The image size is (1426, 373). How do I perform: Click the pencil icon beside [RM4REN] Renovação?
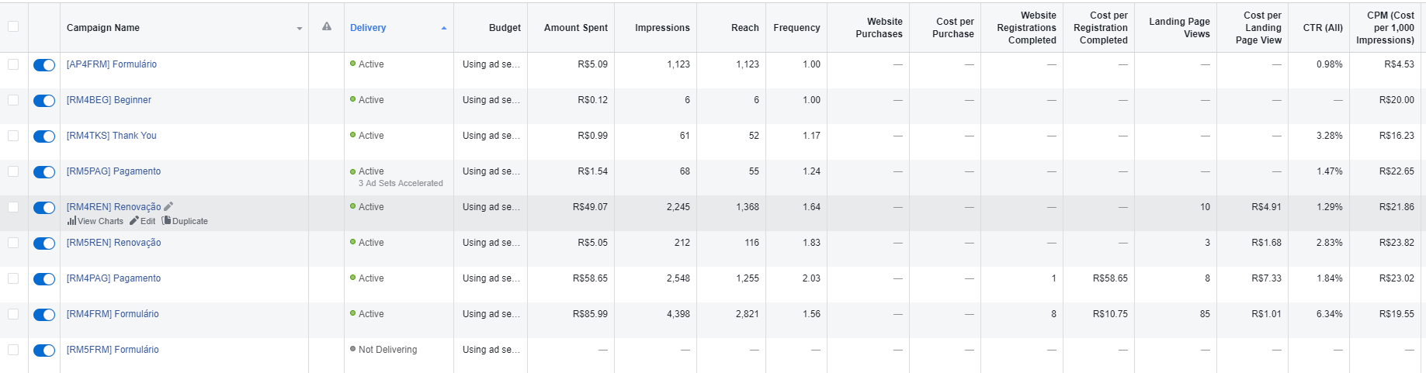coord(168,206)
